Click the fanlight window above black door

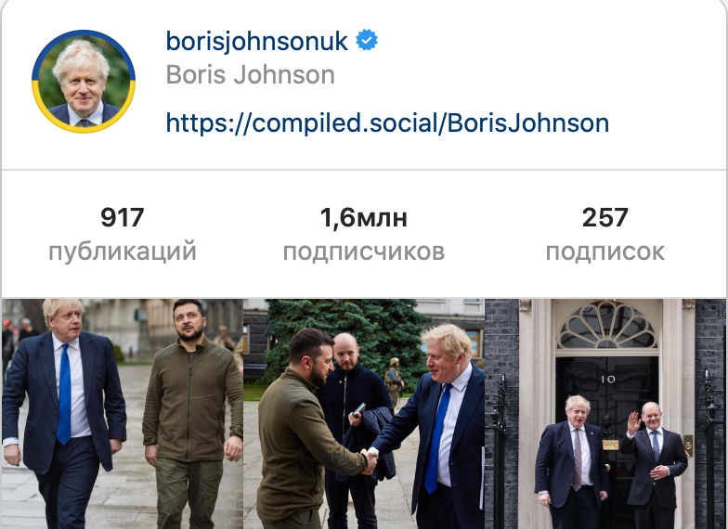pyautogui.click(x=607, y=326)
